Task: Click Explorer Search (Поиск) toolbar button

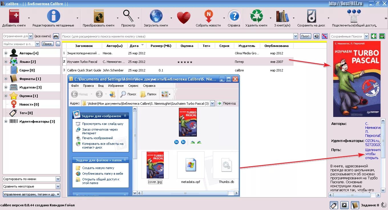Action: pos(128,94)
